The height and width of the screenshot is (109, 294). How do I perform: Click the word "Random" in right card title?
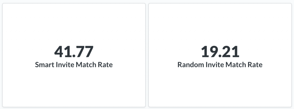191,65
